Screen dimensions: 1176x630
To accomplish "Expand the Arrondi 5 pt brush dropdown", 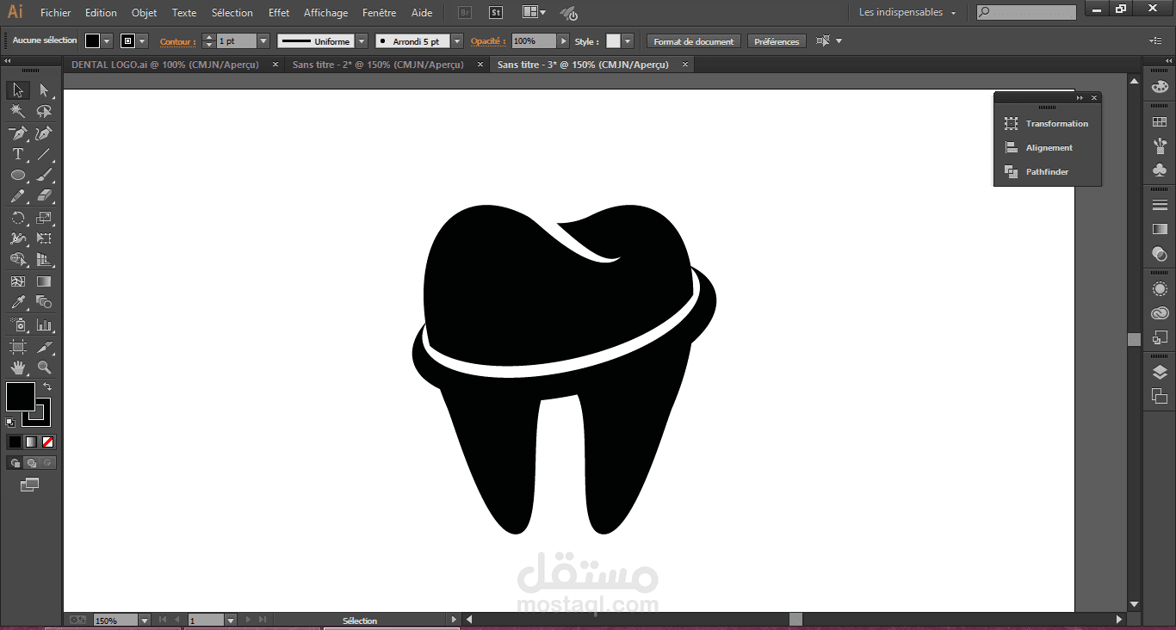I will click(456, 41).
